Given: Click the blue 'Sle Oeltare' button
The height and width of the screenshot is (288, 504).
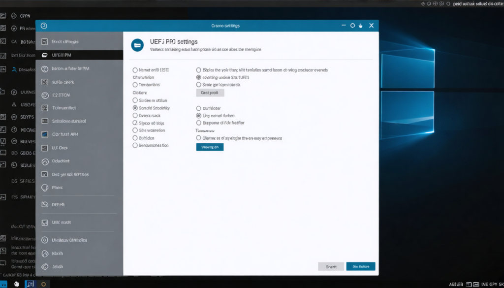Looking at the screenshot, I should click(x=361, y=266).
